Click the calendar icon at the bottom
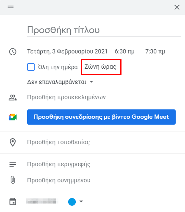 tap(13, 201)
